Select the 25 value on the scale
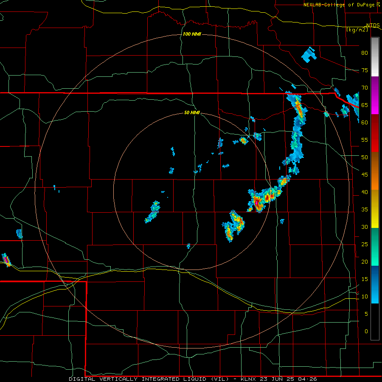Viewport: 382px width, 382px height. pyautogui.click(x=365, y=244)
